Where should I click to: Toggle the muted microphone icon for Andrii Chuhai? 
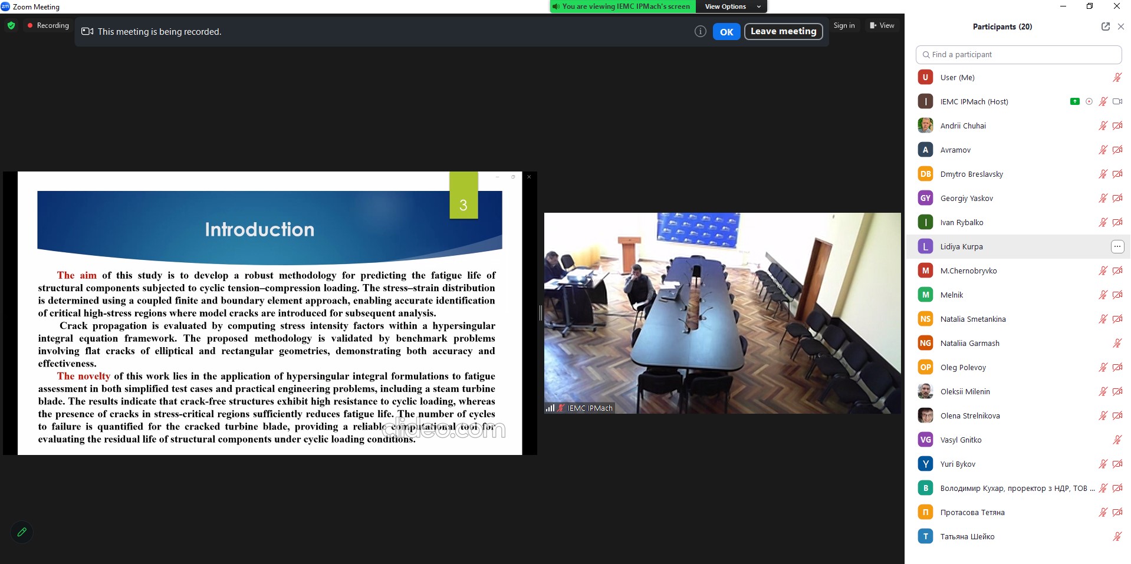[1103, 126]
